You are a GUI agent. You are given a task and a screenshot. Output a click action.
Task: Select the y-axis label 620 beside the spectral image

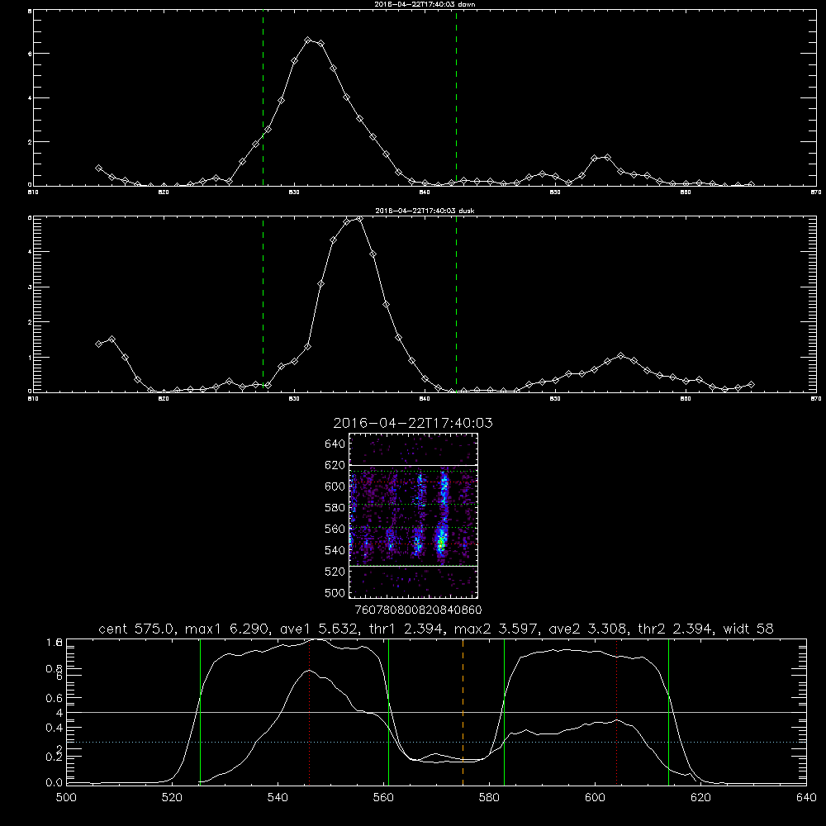tap(335, 465)
